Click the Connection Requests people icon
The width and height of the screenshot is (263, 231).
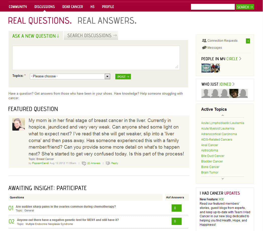pyautogui.click(x=204, y=40)
